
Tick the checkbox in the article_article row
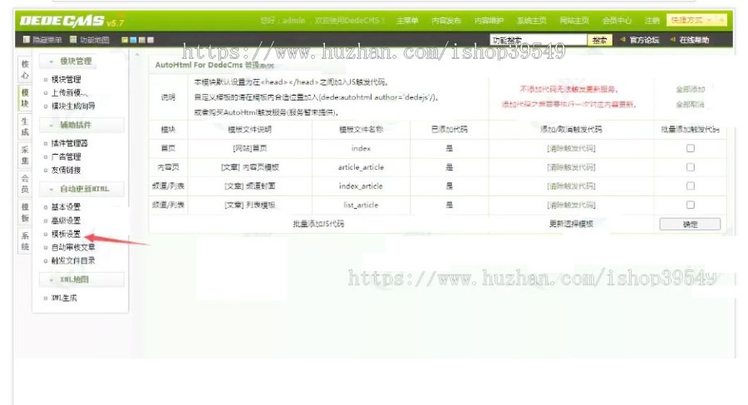click(691, 167)
